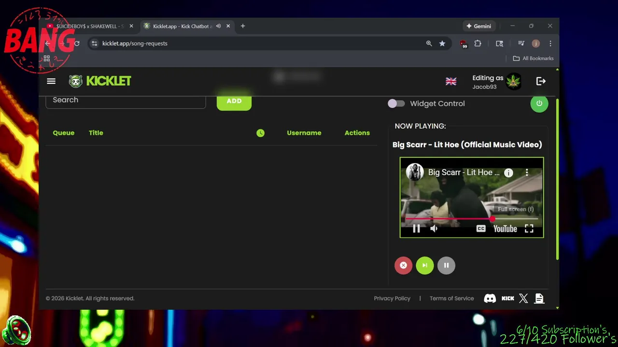Open the Chrome apps grid icon

pos(47,58)
